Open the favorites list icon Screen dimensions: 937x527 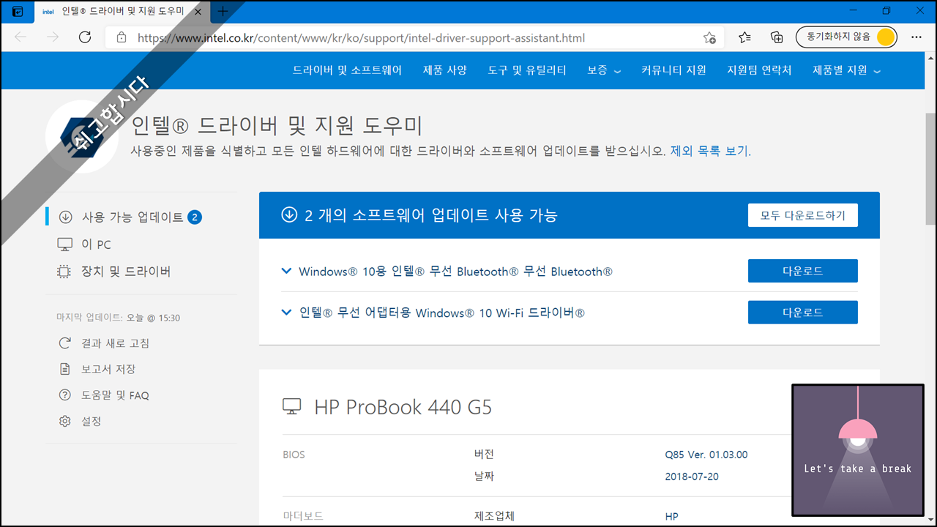(x=744, y=37)
